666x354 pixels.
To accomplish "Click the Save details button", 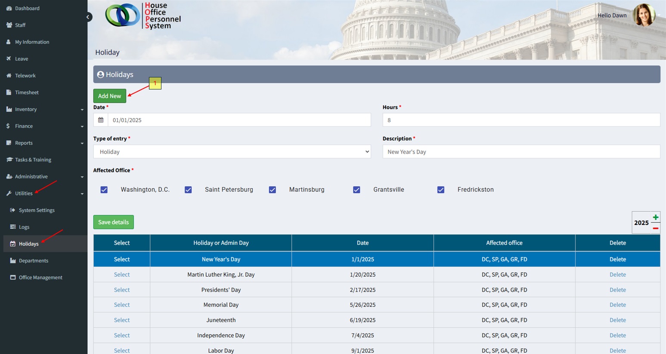I will point(114,222).
